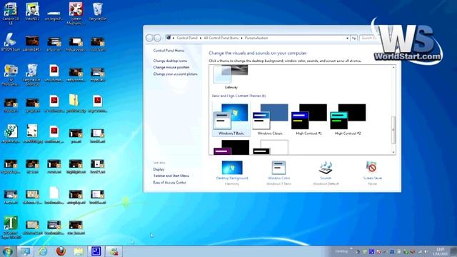Click the green shield icon in the system tray
The width and height of the screenshot is (457, 257).
(406, 251)
